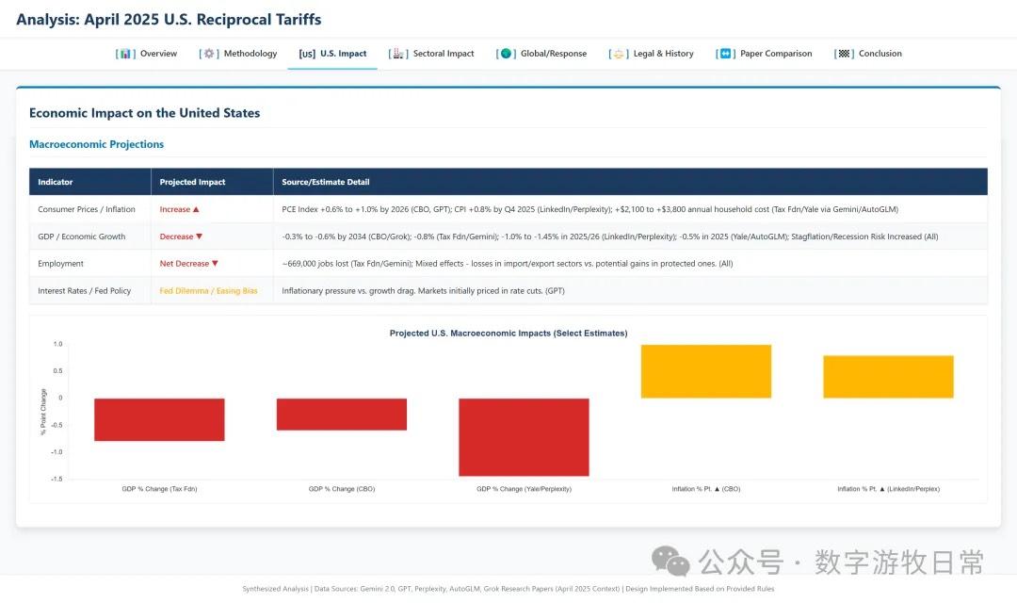Click the yellow Inflation (CBO) bar
Screen dimensions: 1017x603
(705, 371)
